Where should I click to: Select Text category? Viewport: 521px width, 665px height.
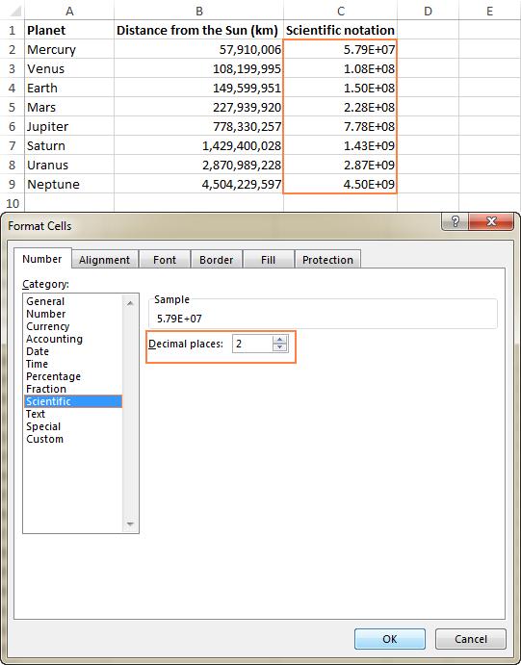click(x=73, y=414)
